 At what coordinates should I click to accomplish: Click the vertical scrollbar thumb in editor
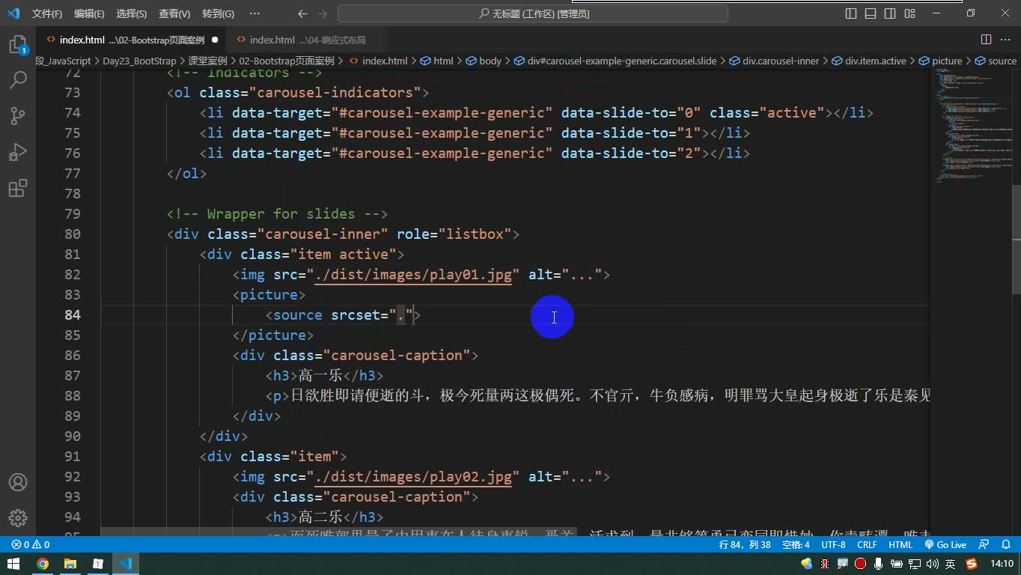(x=1016, y=240)
